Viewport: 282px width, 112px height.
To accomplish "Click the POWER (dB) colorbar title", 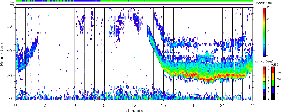I will coord(264,3).
